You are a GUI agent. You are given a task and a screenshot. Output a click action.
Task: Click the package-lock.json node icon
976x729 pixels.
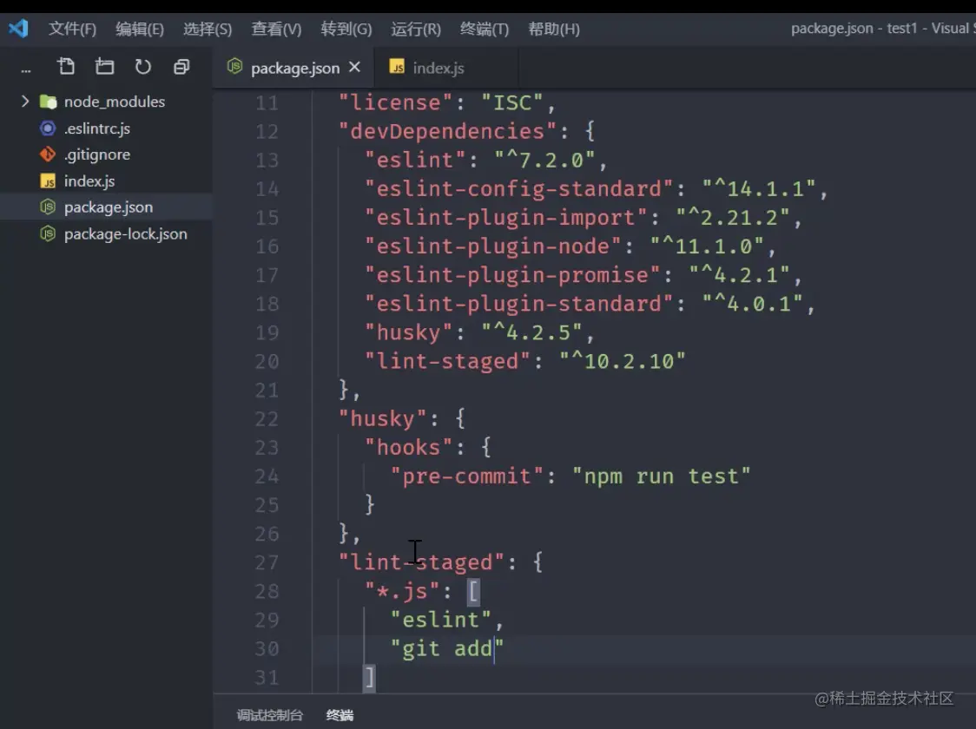coord(48,233)
